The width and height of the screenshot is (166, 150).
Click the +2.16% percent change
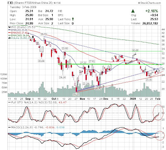(x=151, y=11)
